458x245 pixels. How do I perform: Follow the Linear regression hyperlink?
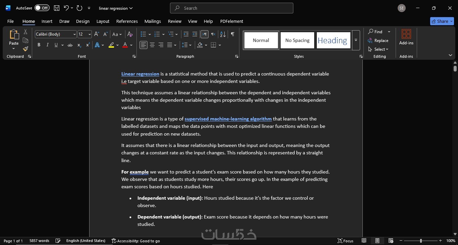pyautogui.click(x=140, y=74)
